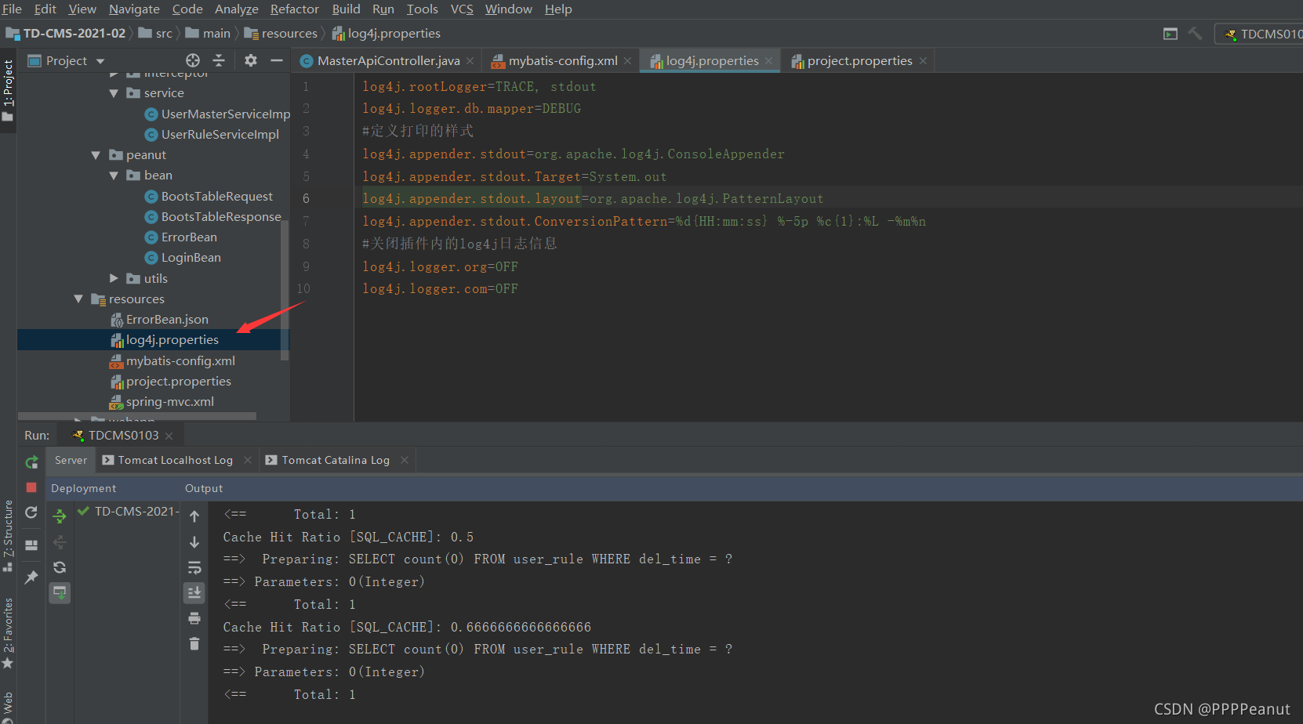This screenshot has height=724, width=1303.
Task: Click the project tree horizontal scrollbar
Action: pos(137,417)
